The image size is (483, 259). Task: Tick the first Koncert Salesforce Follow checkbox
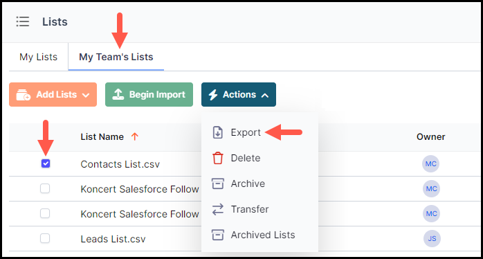pos(45,188)
